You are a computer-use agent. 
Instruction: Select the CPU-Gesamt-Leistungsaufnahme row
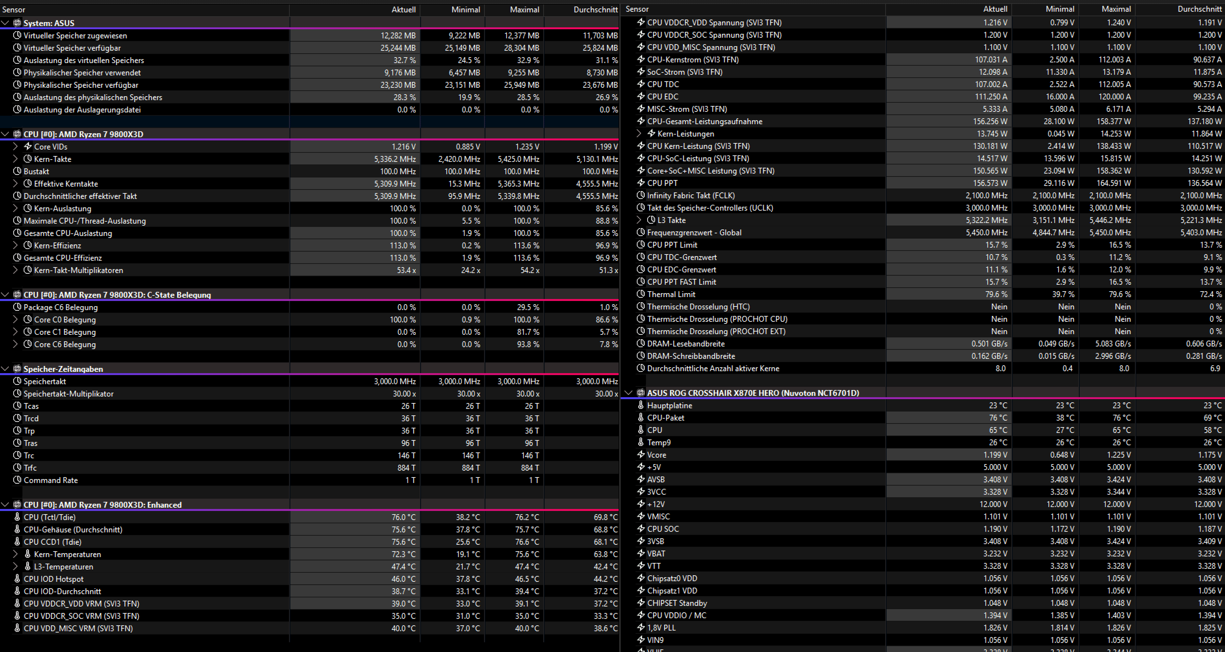(704, 121)
